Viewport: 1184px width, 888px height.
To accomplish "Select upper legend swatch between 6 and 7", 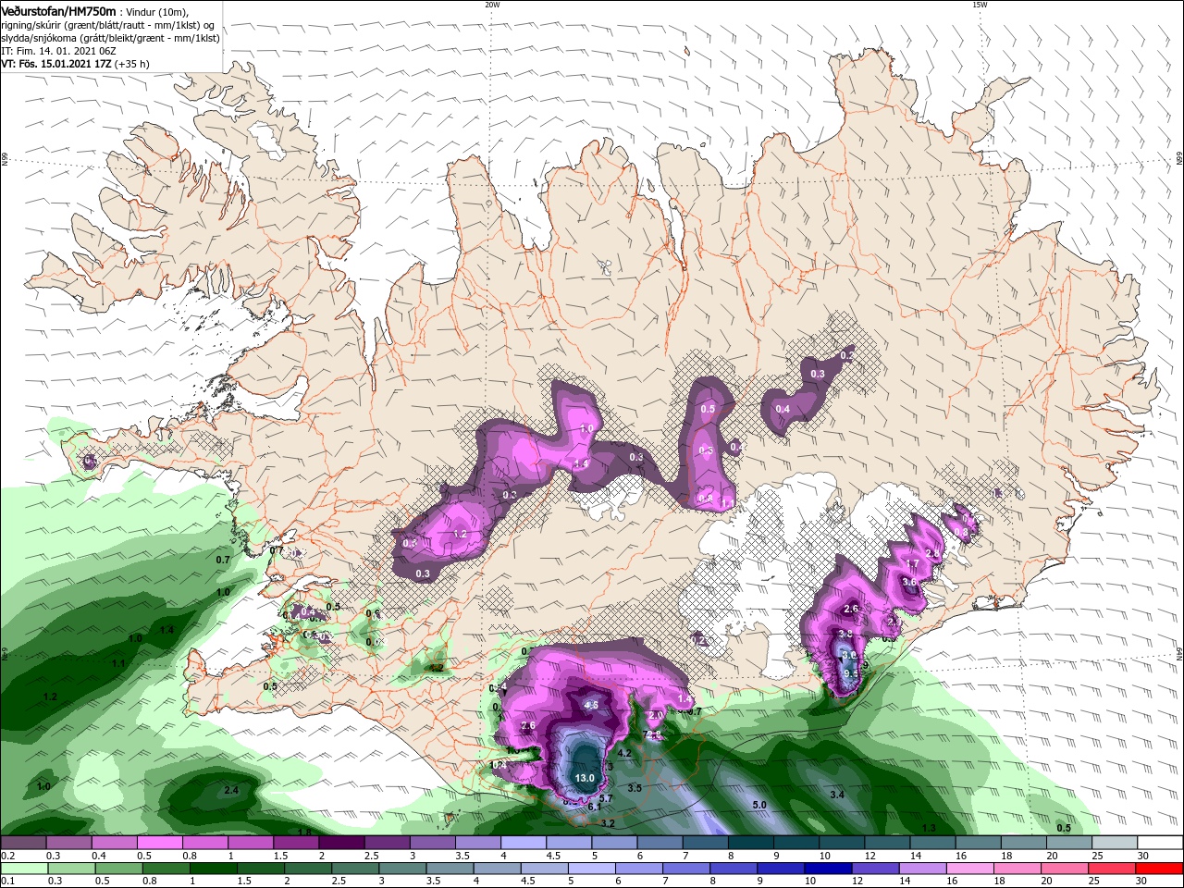I will click(x=660, y=843).
